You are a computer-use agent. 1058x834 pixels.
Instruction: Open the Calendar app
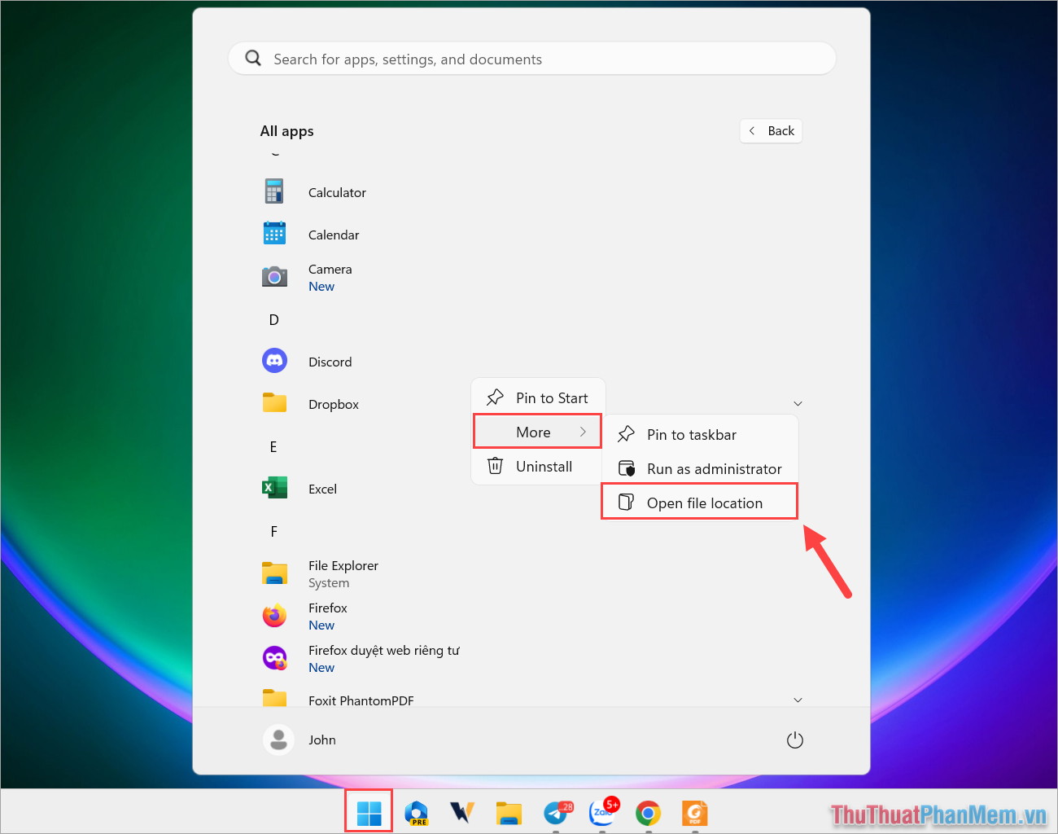tap(334, 235)
